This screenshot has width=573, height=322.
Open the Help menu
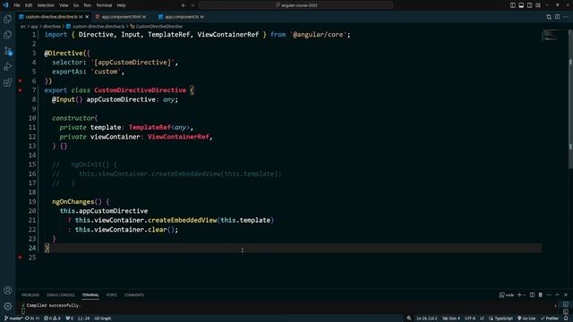click(x=122, y=5)
